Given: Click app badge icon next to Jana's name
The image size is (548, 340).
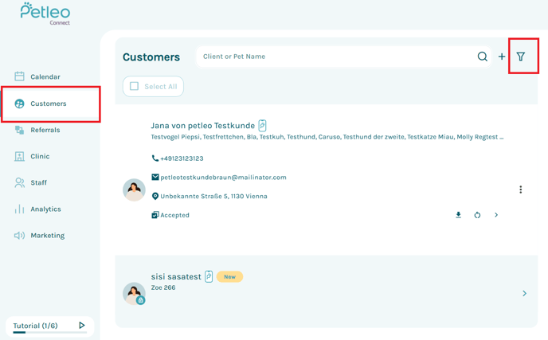Looking at the screenshot, I should (x=262, y=125).
